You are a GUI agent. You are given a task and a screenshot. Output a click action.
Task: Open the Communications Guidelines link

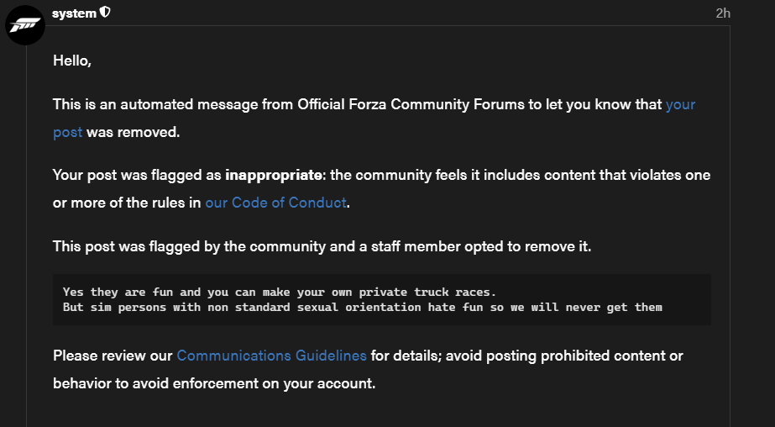[271, 356]
